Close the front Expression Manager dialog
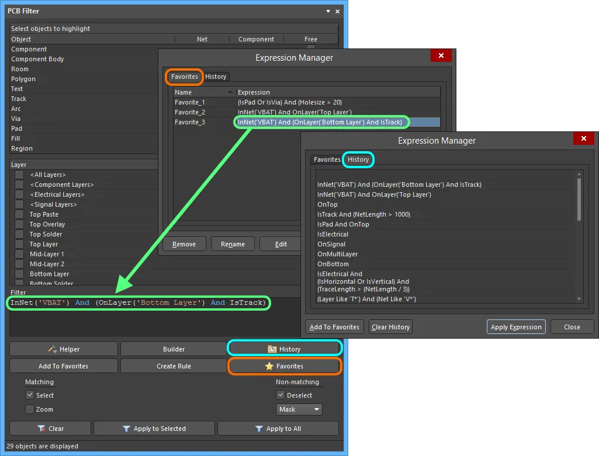Image resolution: width=599 pixels, height=456 pixels. coord(584,138)
